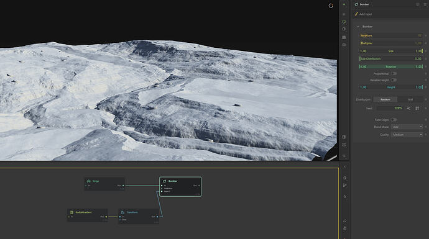Click the Ridge node Out port
This screenshot has height=239, width=429.
(x=123, y=186)
